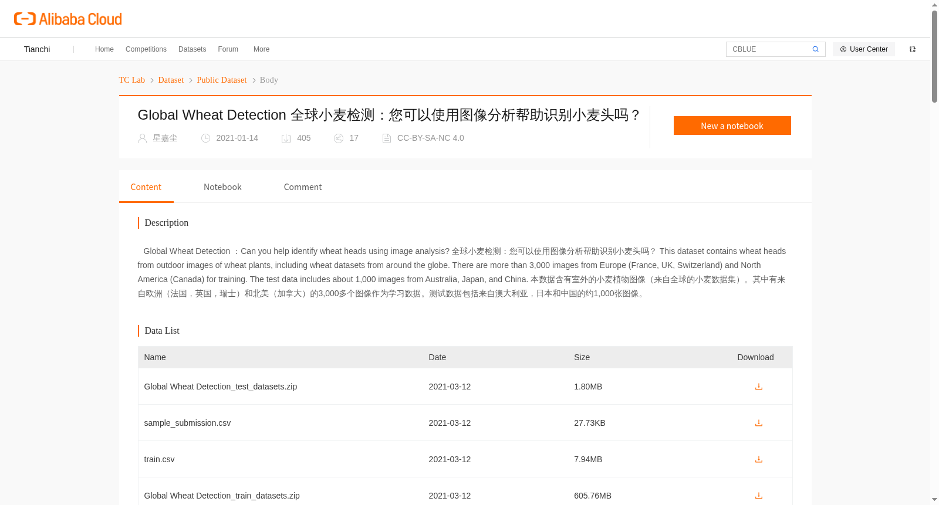Click the license document icon
This screenshot has width=939, height=505.
[x=387, y=138]
